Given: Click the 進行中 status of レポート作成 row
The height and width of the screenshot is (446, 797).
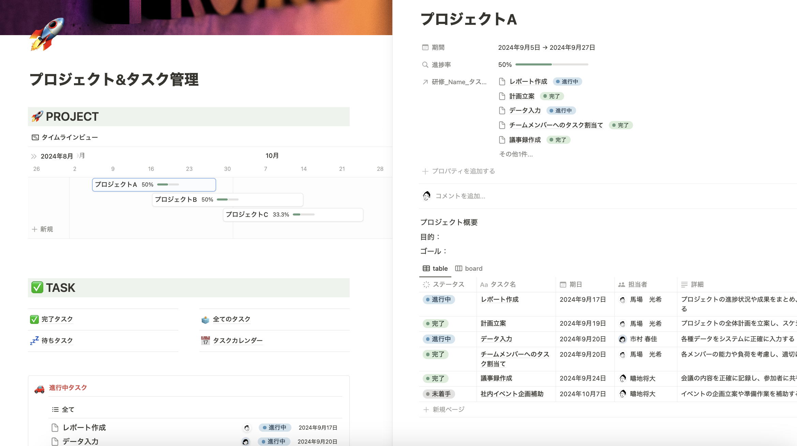Looking at the screenshot, I should pos(438,300).
